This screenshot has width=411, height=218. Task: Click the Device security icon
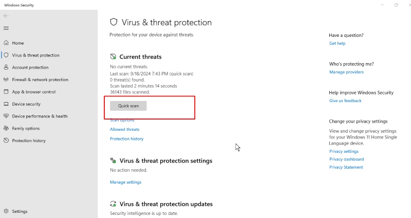click(x=6, y=104)
